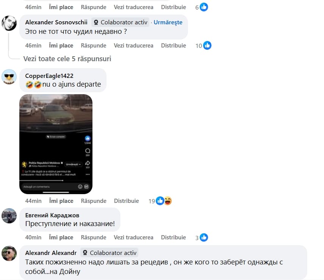Share CopperEagle1422's comment via Distribuie

coord(126,201)
